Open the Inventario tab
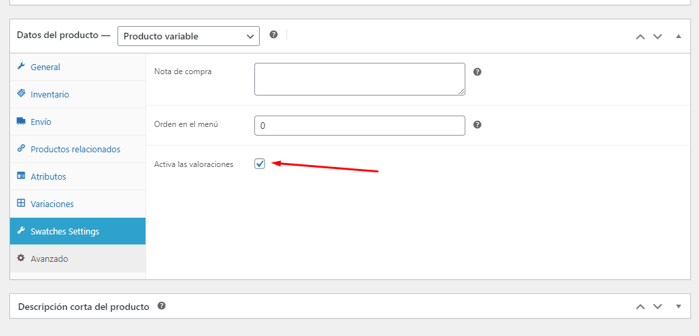699x336 pixels. click(77, 95)
